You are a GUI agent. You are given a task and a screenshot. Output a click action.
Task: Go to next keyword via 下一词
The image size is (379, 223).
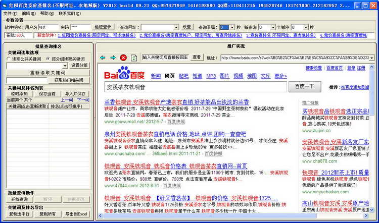(83, 100)
